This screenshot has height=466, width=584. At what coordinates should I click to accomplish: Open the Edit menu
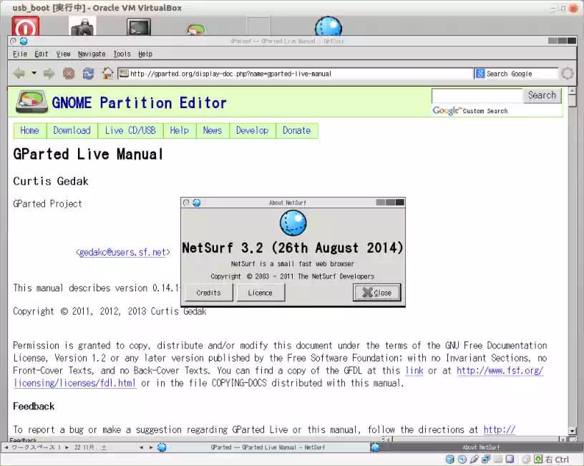pyautogui.click(x=41, y=54)
